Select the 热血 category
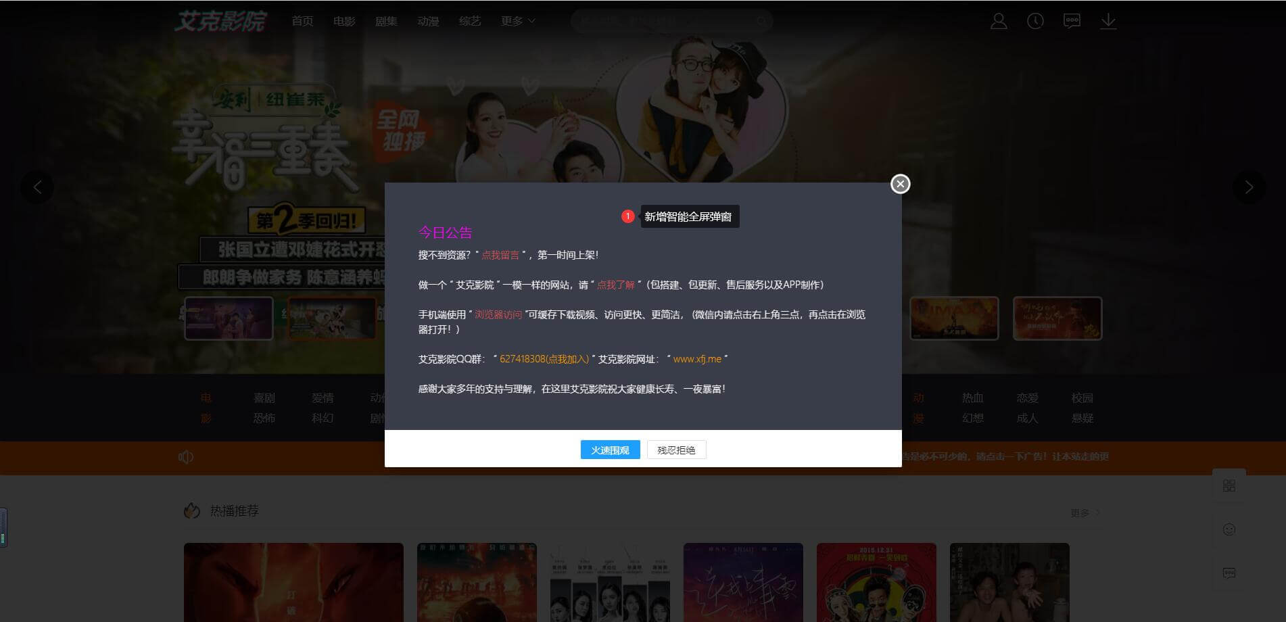 973,398
